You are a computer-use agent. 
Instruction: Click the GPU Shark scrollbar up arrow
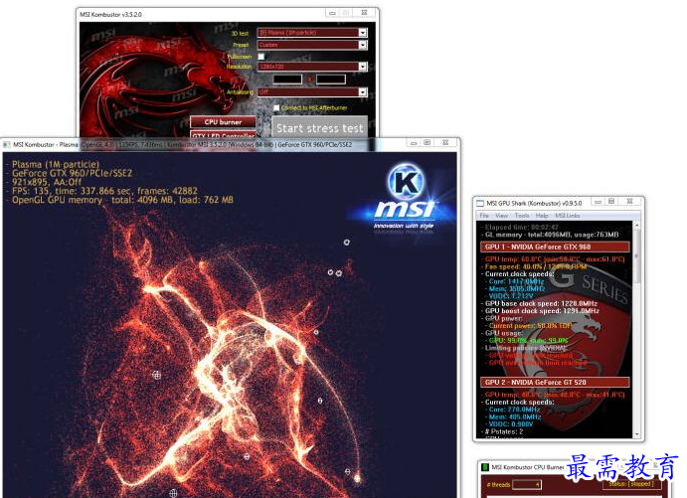(637, 225)
